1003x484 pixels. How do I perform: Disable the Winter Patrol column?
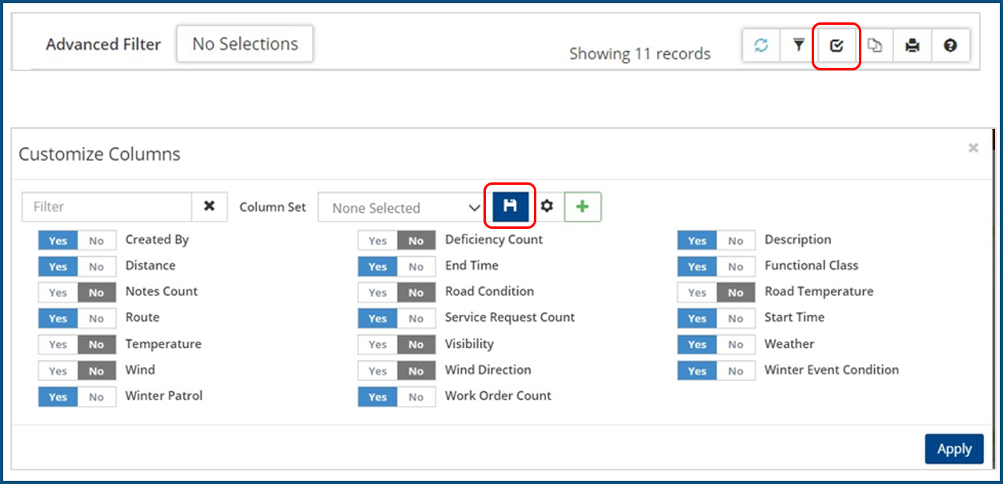click(x=96, y=397)
